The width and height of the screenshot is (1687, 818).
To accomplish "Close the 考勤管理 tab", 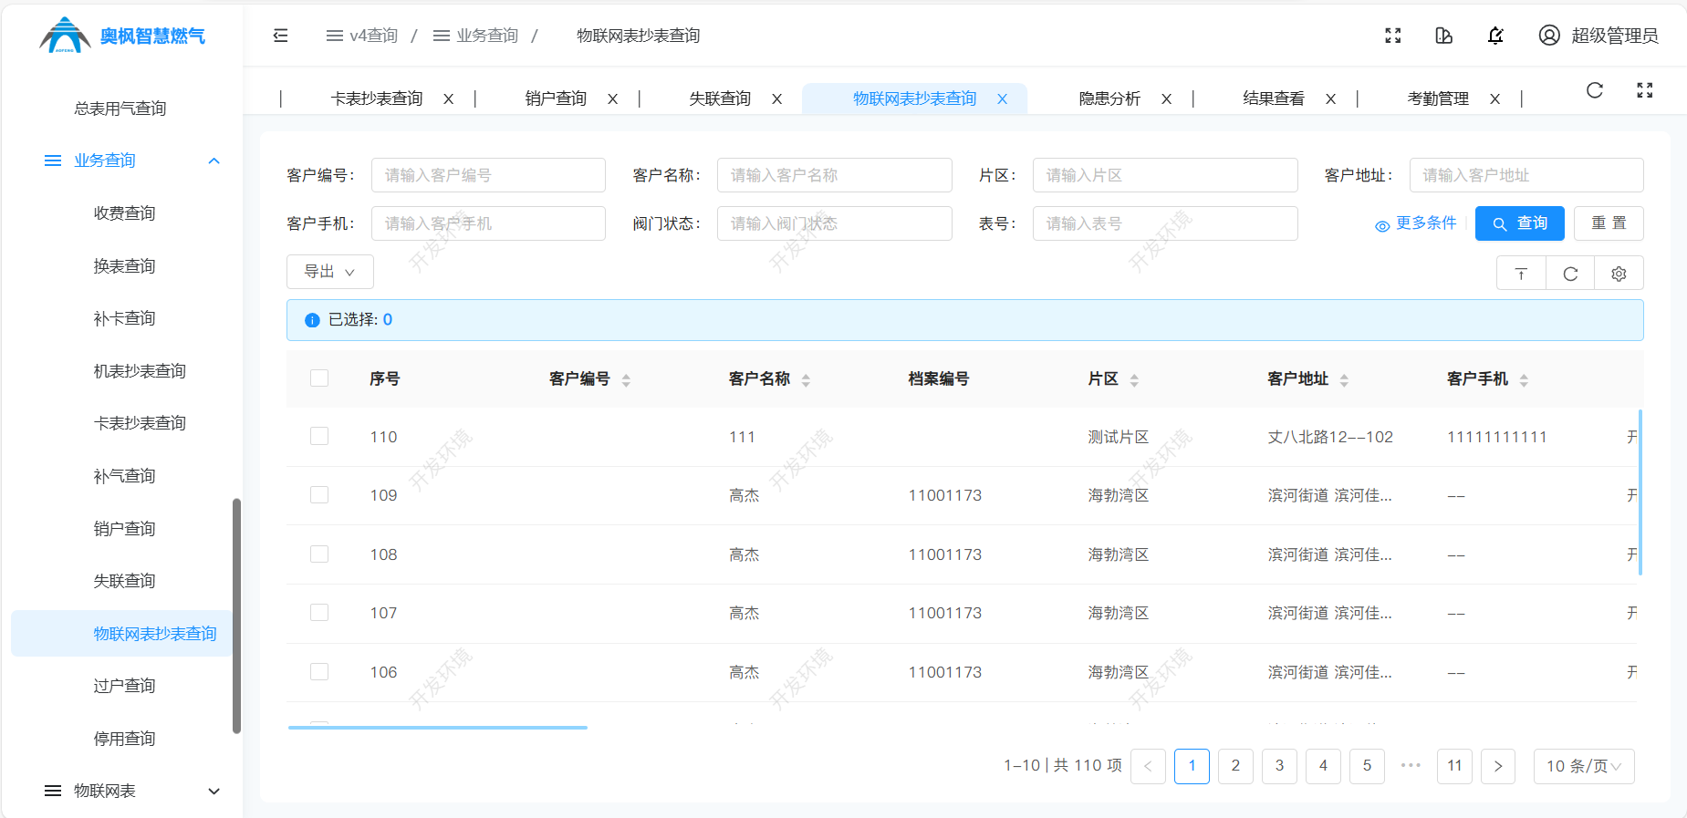I will (x=1495, y=99).
